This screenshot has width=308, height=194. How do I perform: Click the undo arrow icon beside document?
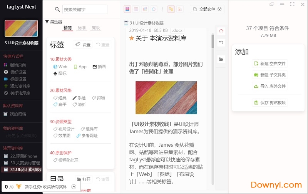tap(221, 43)
